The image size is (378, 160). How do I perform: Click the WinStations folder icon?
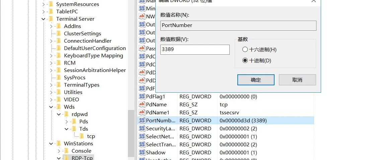58,143
